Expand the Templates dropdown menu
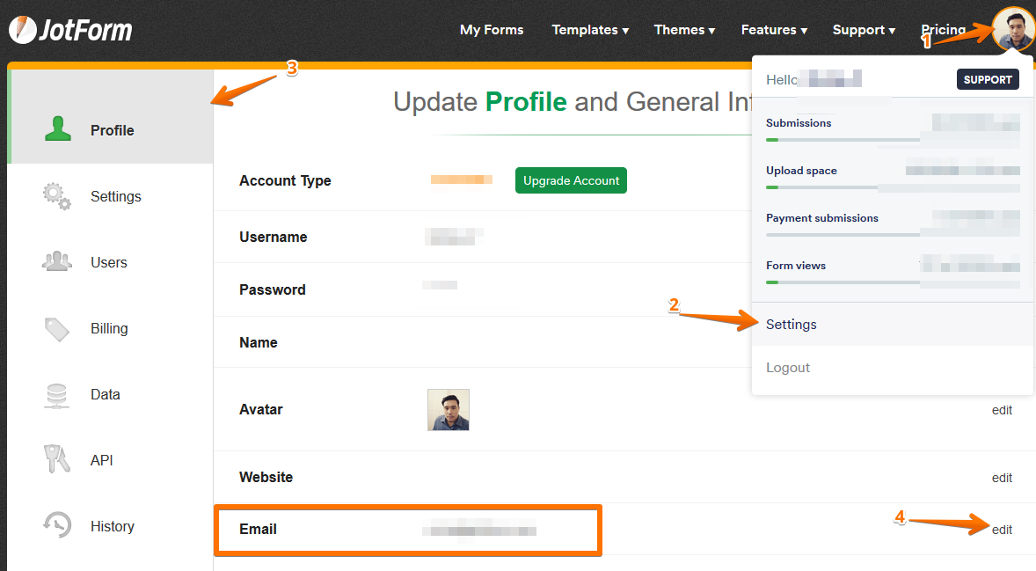 [x=589, y=30]
